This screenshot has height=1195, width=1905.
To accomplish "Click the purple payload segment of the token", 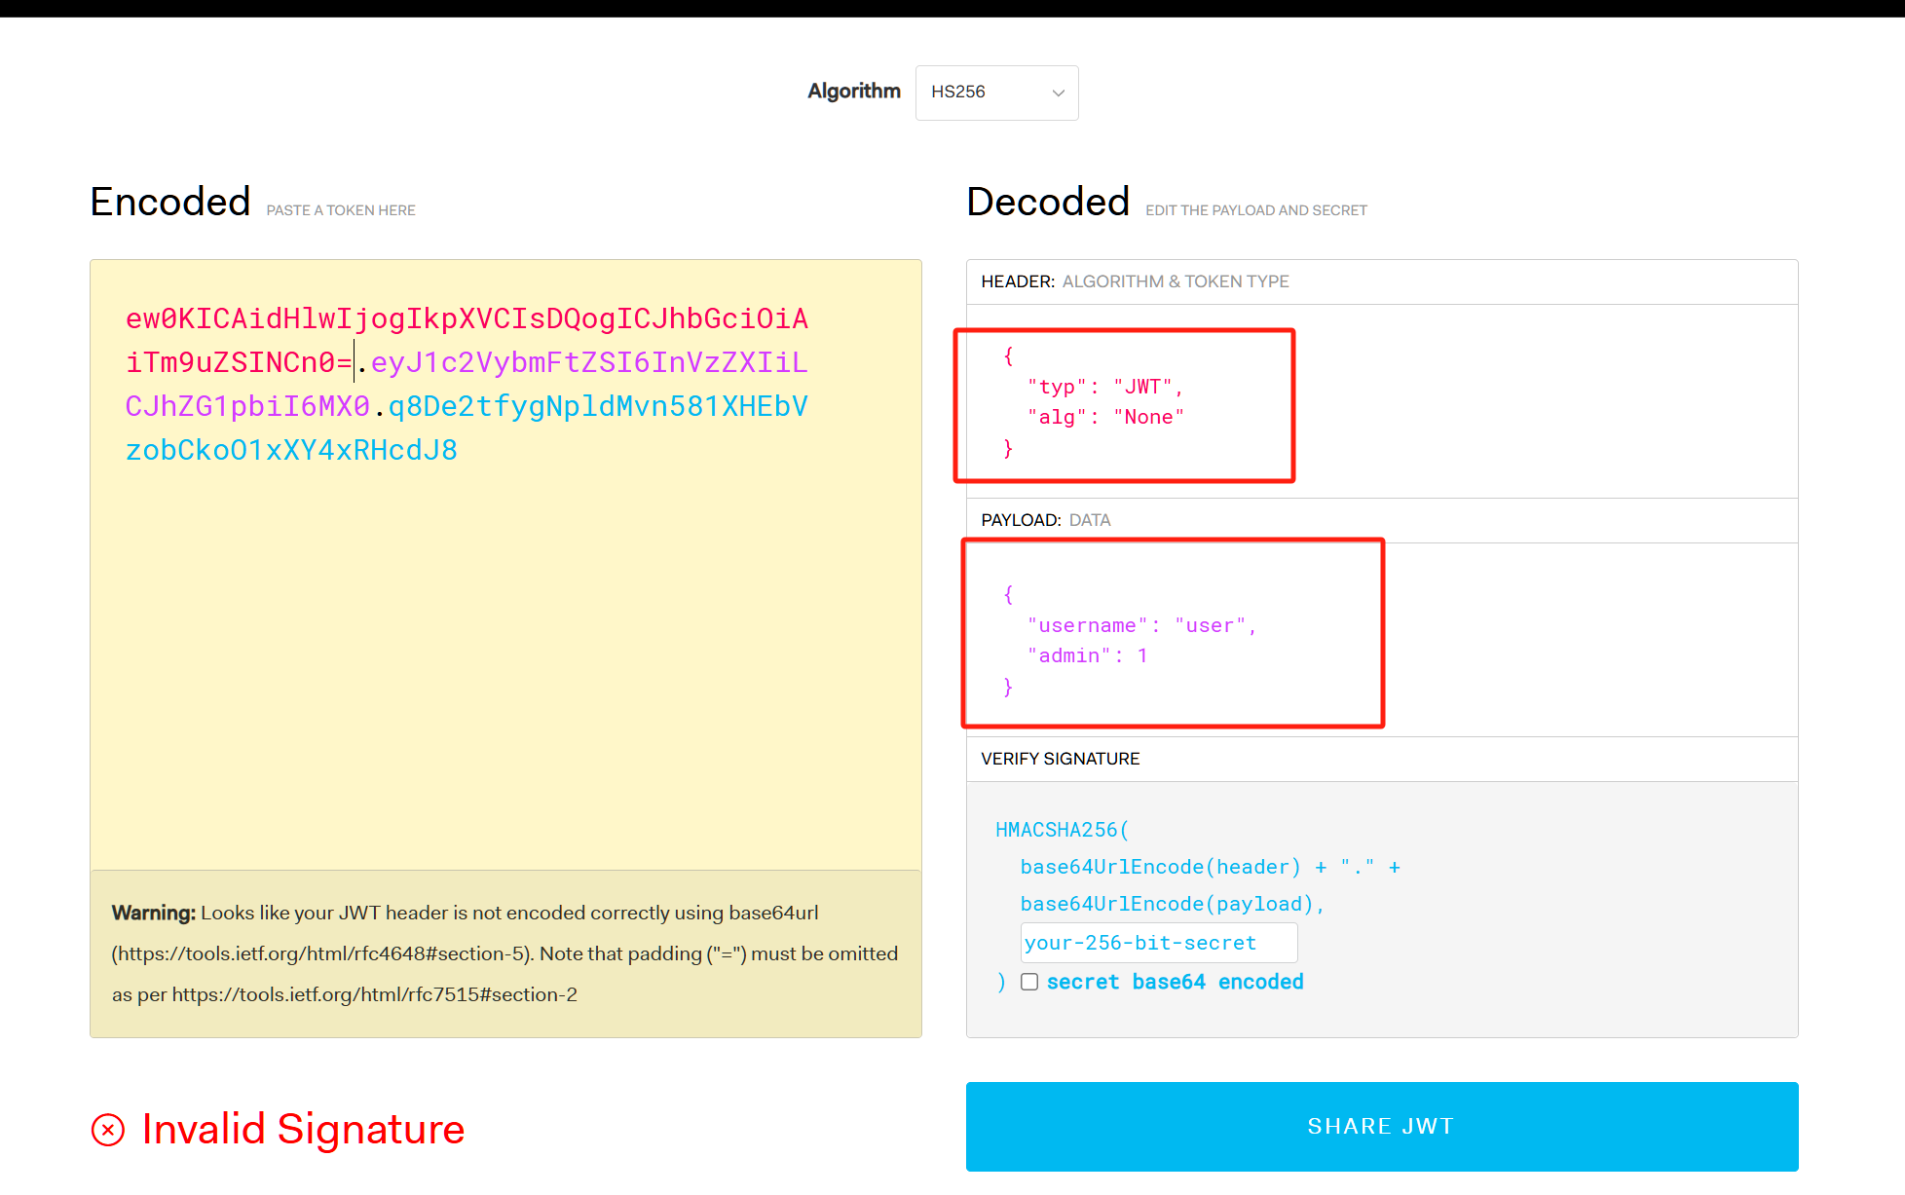I will [588, 362].
